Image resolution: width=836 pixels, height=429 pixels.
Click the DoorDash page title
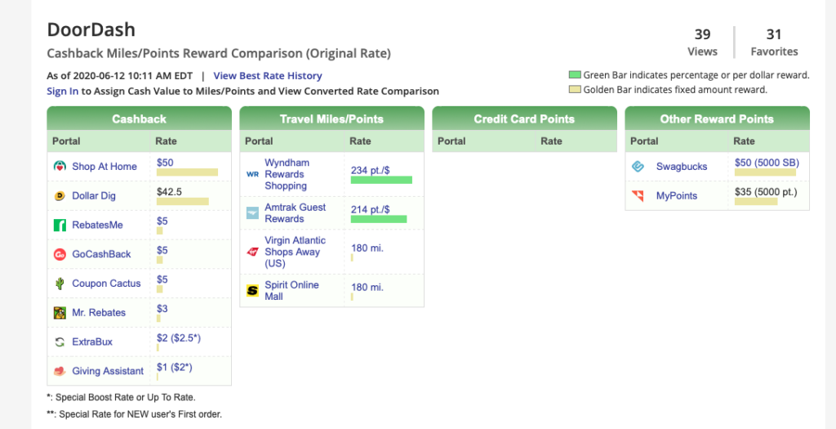tap(91, 29)
